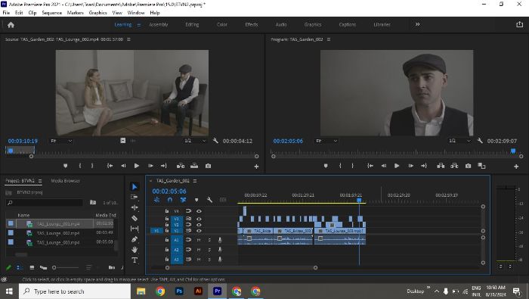Select the Pen tool in tools panel
This screenshot has width=529, height=299.
pos(135,239)
